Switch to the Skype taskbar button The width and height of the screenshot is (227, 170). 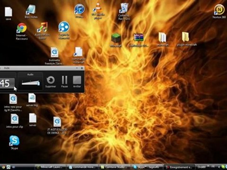coord(147,167)
